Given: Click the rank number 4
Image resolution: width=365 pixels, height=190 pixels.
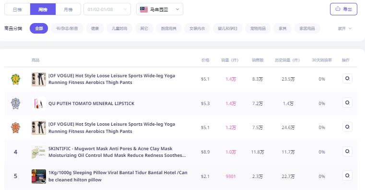Looking at the screenshot, I should tap(16, 152).
